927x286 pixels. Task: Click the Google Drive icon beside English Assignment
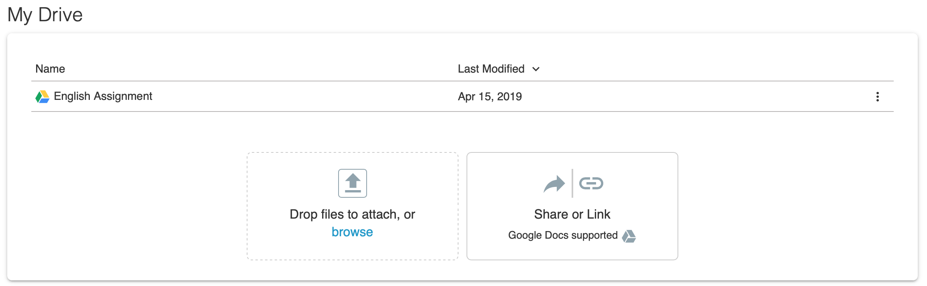(43, 97)
